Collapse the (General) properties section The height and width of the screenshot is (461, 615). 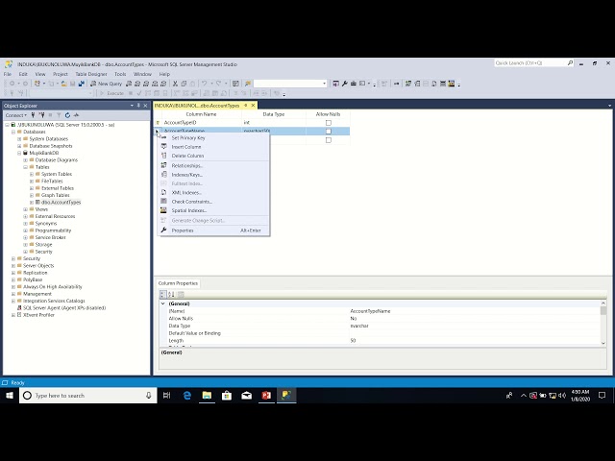[x=162, y=303]
